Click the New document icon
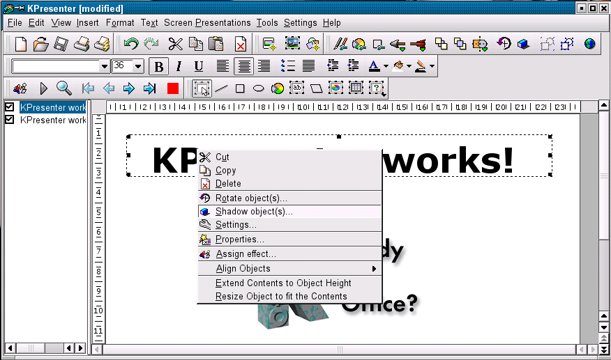 tap(20, 44)
